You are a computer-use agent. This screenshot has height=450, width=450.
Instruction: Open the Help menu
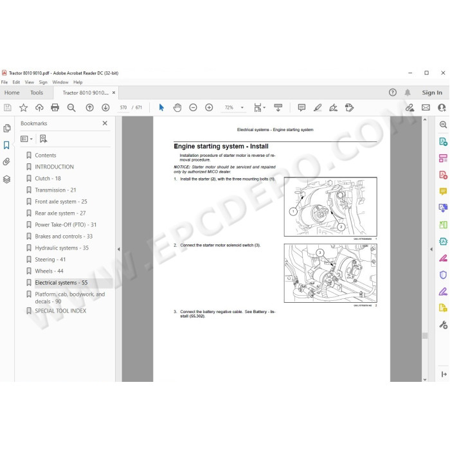[78, 82]
